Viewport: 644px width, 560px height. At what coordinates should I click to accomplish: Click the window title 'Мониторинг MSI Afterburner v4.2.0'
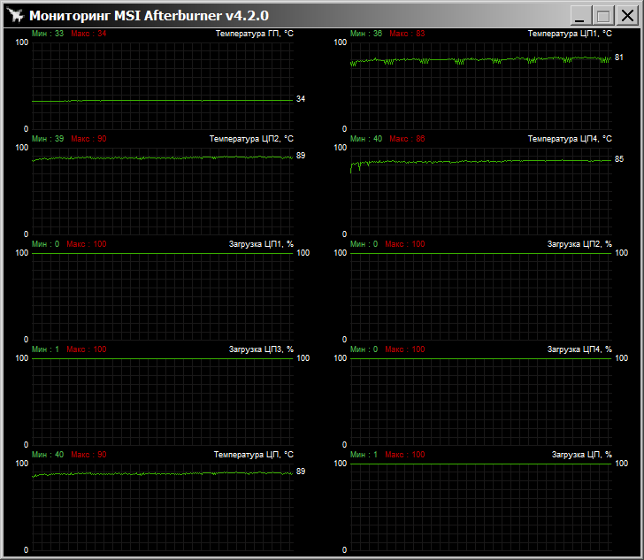pos(149,16)
